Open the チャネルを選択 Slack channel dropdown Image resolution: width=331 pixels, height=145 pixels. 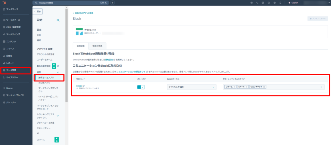tap(191, 87)
